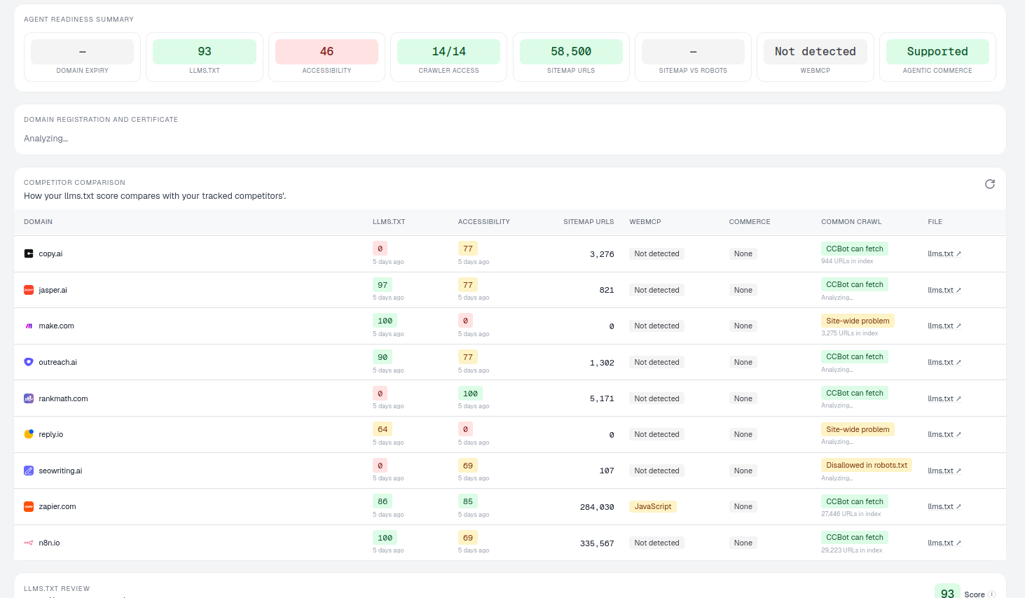This screenshot has width=1025, height=598.
Task: Click the 'JavaScript' WebMCP badge for zapier.com
Action: click(x=653, y=506)
